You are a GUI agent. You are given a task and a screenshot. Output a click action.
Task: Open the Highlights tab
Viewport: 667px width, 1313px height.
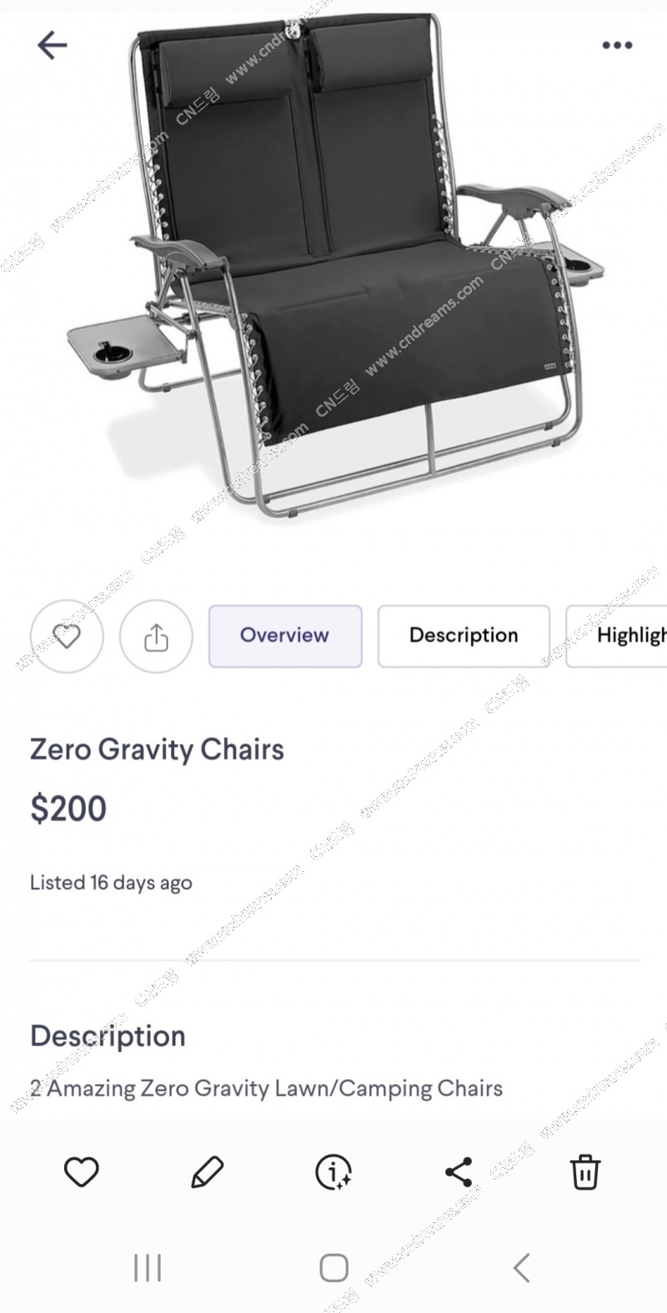pos(617,636)
